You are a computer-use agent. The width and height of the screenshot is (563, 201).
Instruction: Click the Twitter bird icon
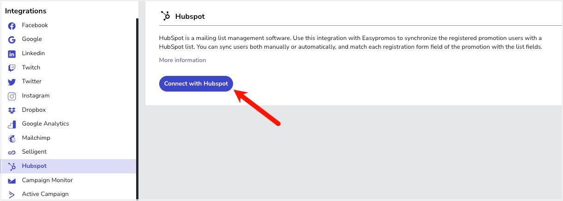[12, 82]
